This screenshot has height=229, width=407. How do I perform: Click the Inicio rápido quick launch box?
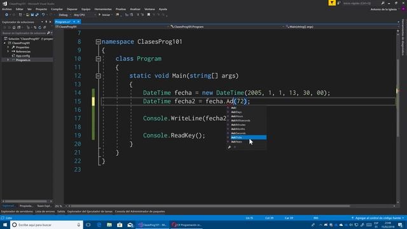coord(363,3)
